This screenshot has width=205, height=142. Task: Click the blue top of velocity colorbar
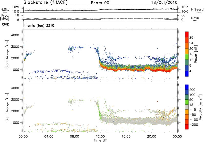[187, 87]
